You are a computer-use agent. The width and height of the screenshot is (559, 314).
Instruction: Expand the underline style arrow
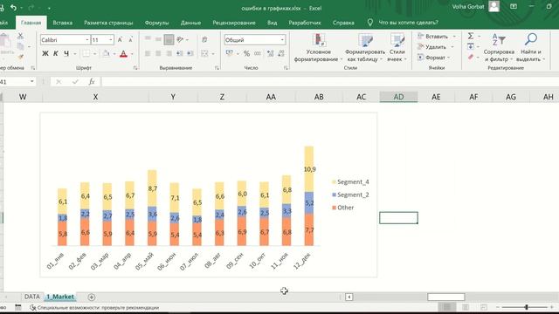click(75, 54)
